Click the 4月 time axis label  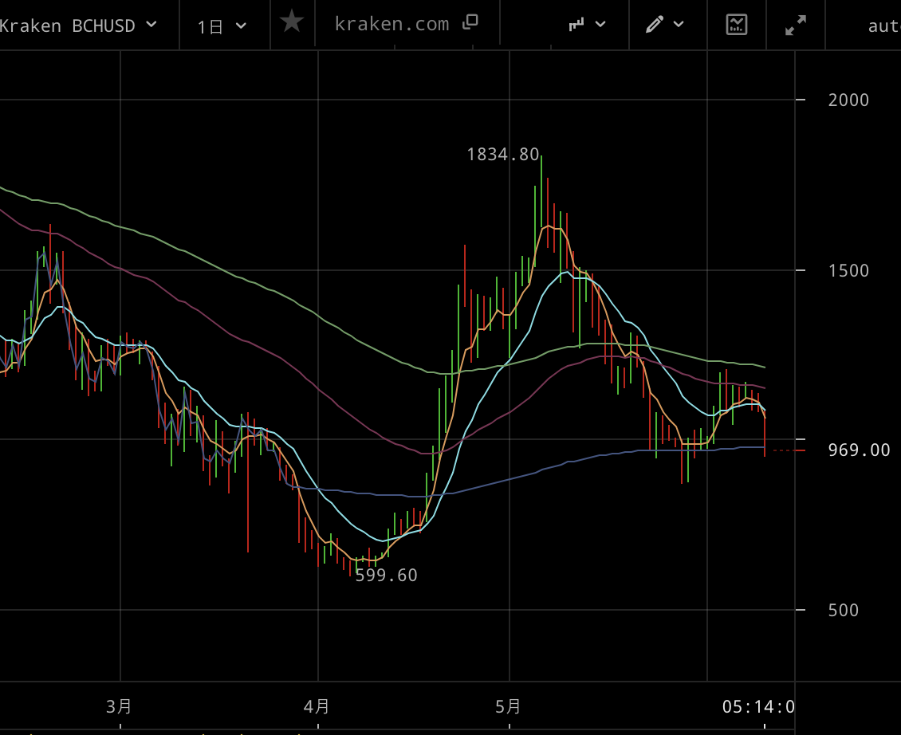[317, 706]
